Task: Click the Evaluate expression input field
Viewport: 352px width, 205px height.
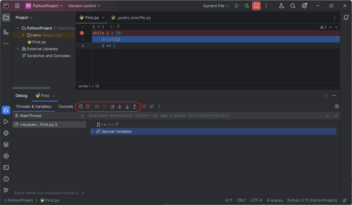Action: (201, 116)
